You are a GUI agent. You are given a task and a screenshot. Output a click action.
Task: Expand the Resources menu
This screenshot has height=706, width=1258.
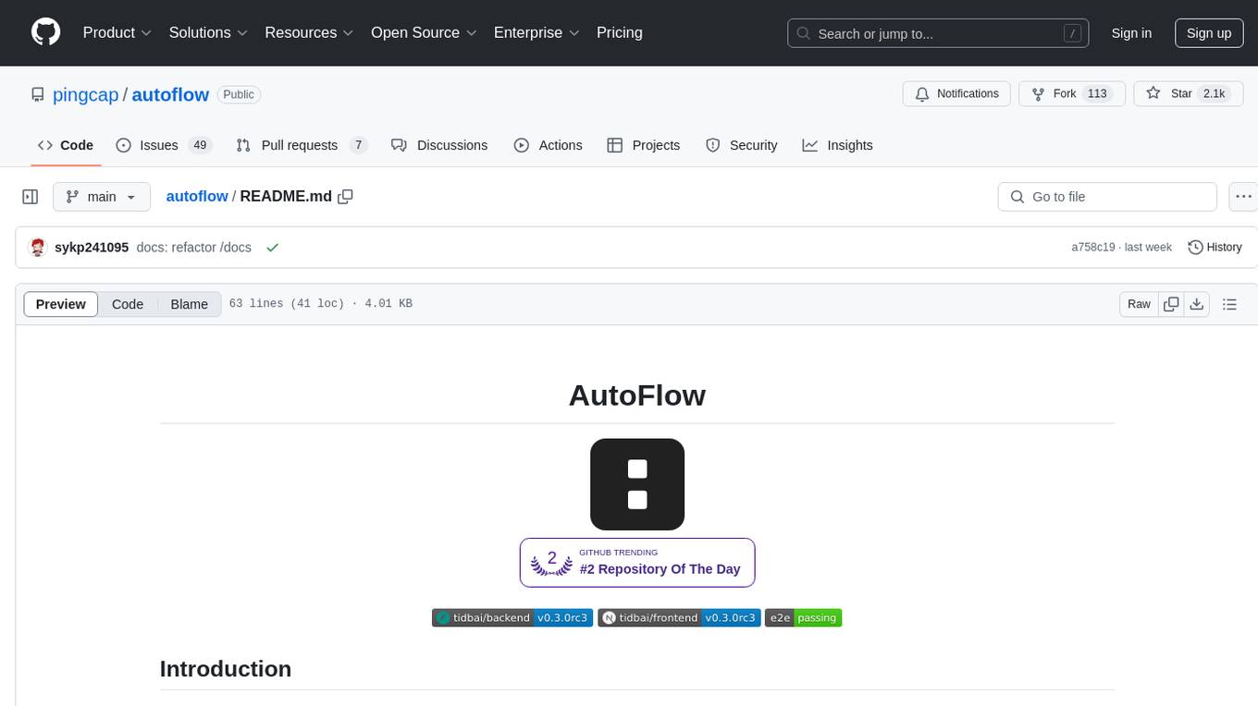point(310,32)
